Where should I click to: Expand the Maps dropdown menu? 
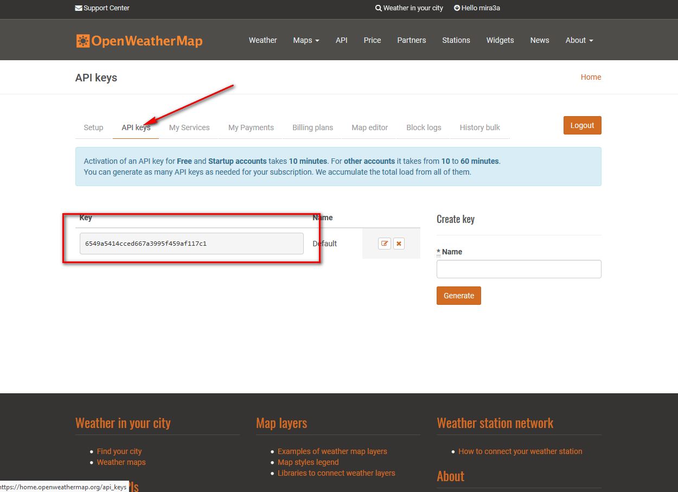[x=306, y=40]
